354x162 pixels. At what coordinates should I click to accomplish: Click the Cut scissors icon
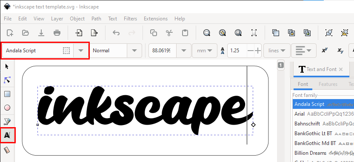[169, 33]
